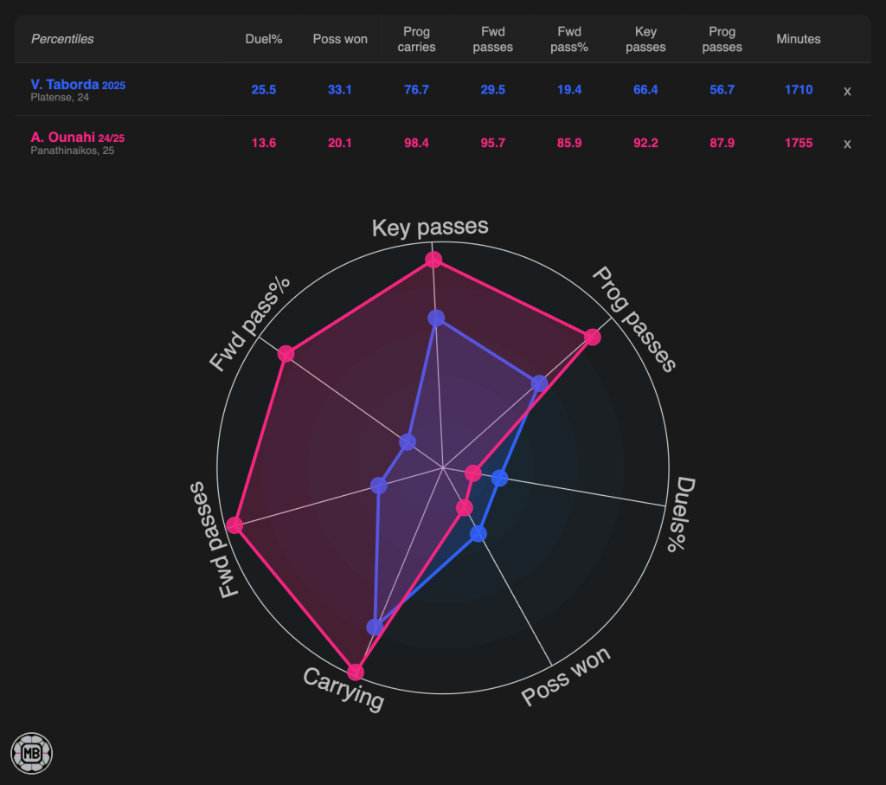Select Ounahi's Key passes value 92.2
Viewport: 886px width, 785px height.
coord(645,143)
